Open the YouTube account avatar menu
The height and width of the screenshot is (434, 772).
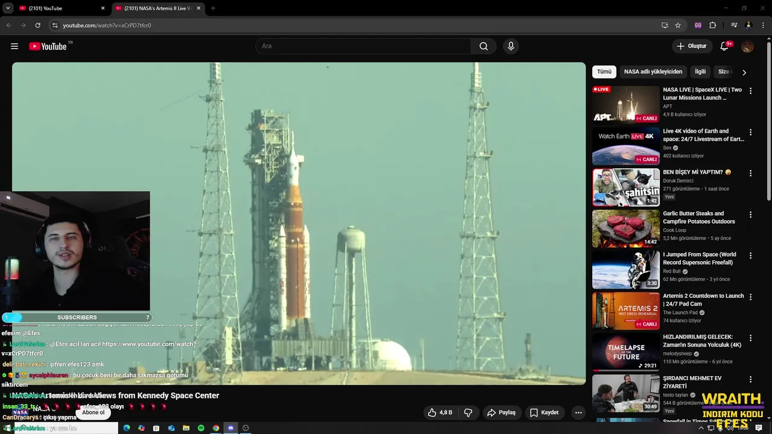pos(747,46)
